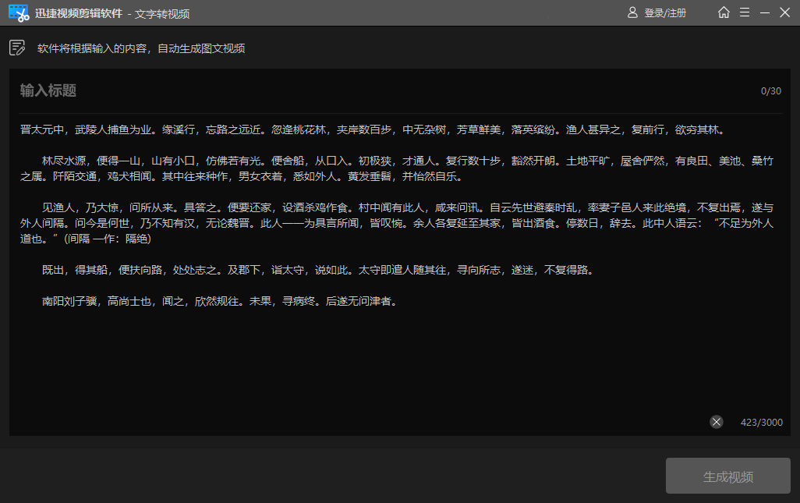Click the 文字转视频 title text
Viewport: 800px width, 503px height.
tap(162, 14)
